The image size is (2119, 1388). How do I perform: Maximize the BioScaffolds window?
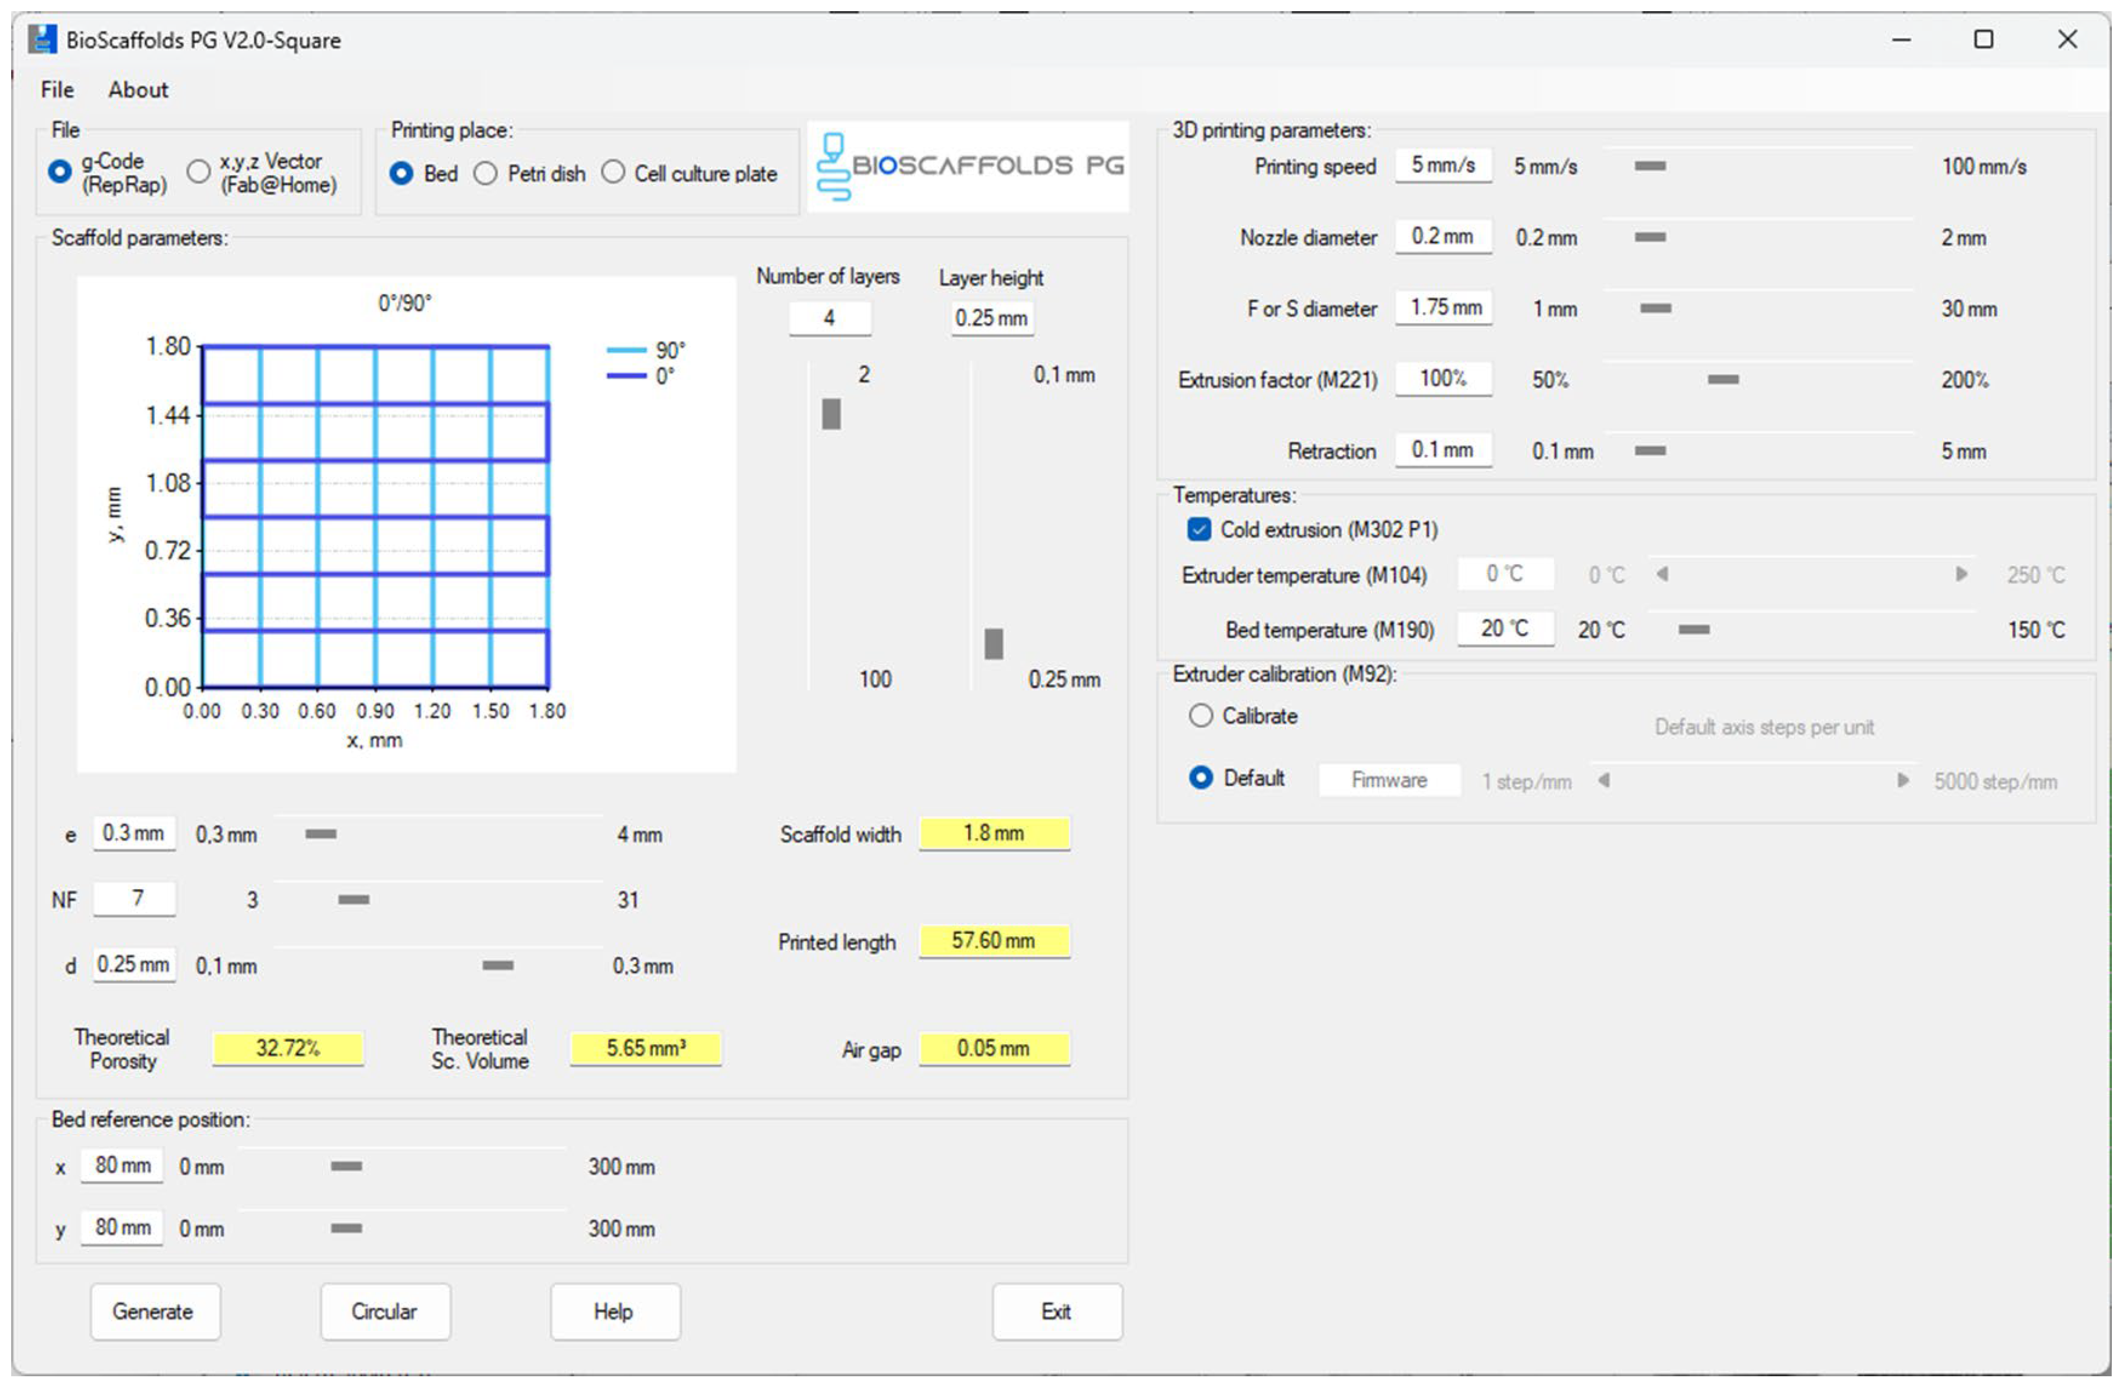[1983, 39]
